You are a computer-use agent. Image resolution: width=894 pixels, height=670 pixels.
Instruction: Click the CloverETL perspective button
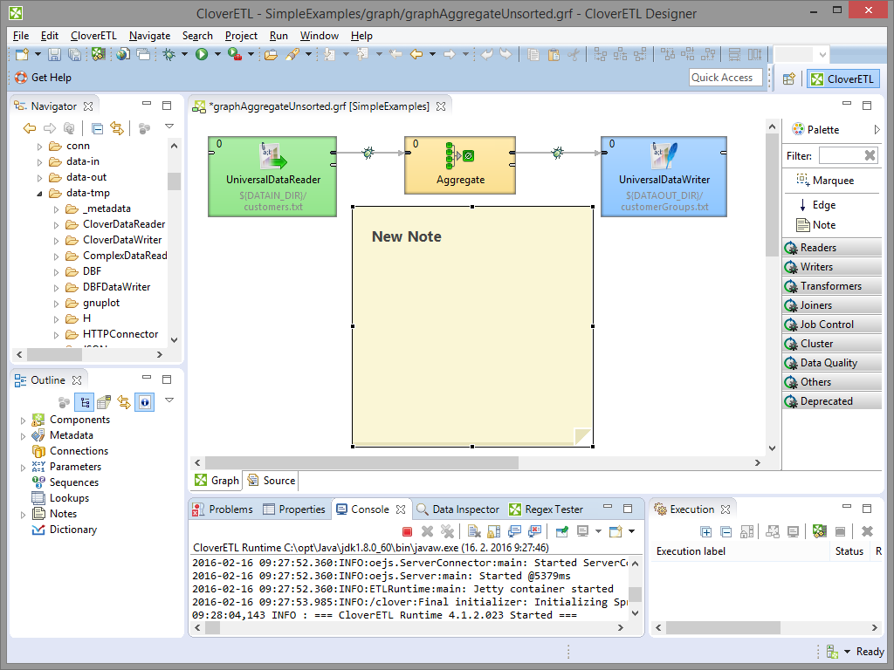click(x=842, y=79)
